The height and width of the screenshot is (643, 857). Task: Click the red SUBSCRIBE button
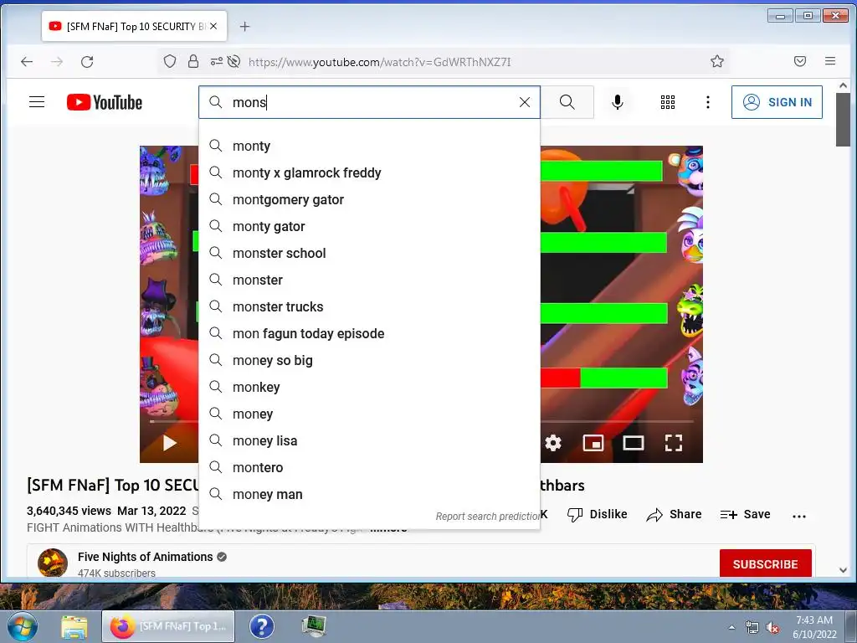(x=765, y=563)
